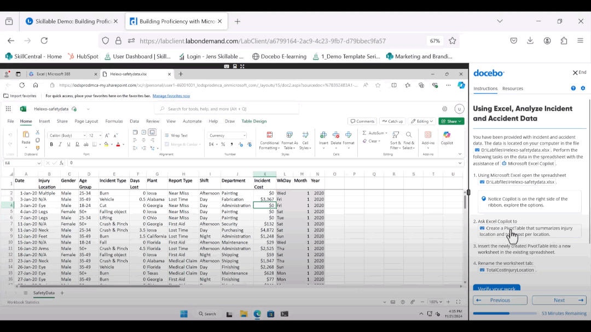
Task: Click the Find & Select magnifier icon
Action: [409, 135]
